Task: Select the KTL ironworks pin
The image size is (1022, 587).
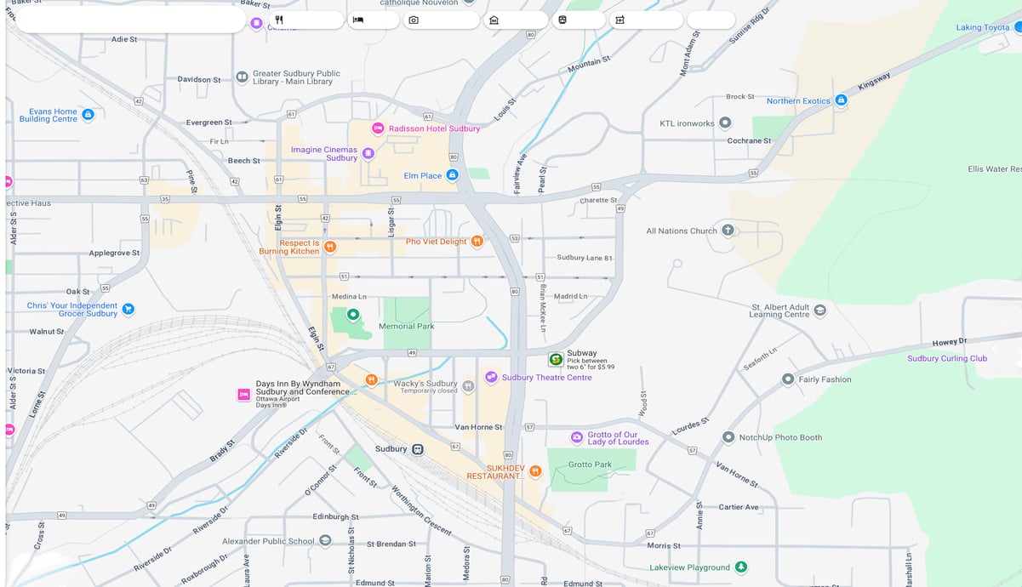Action: pyautogui.click(x=725, y=123)
